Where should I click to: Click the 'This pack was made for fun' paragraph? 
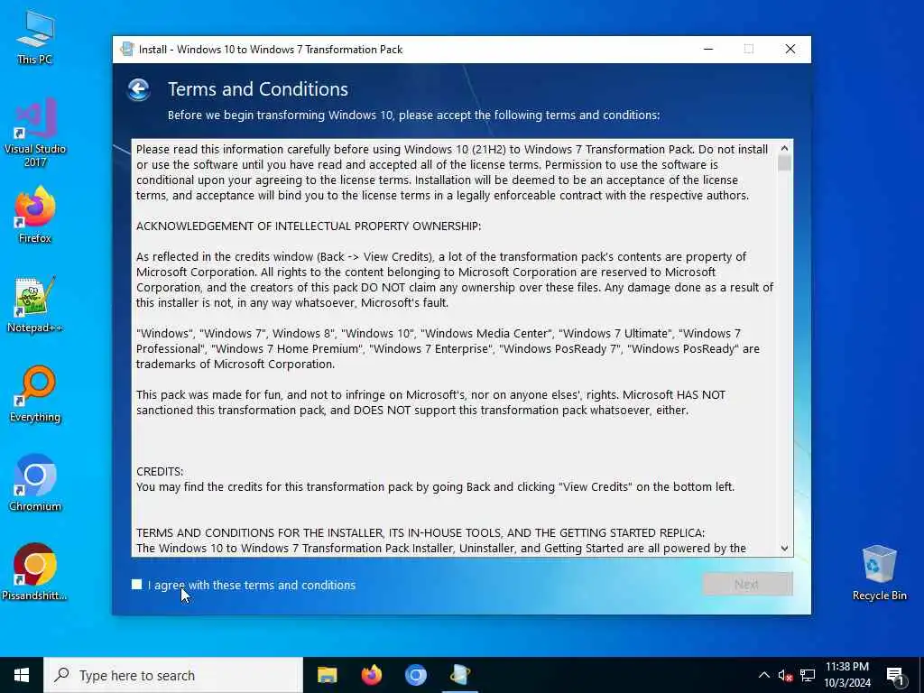430,402
